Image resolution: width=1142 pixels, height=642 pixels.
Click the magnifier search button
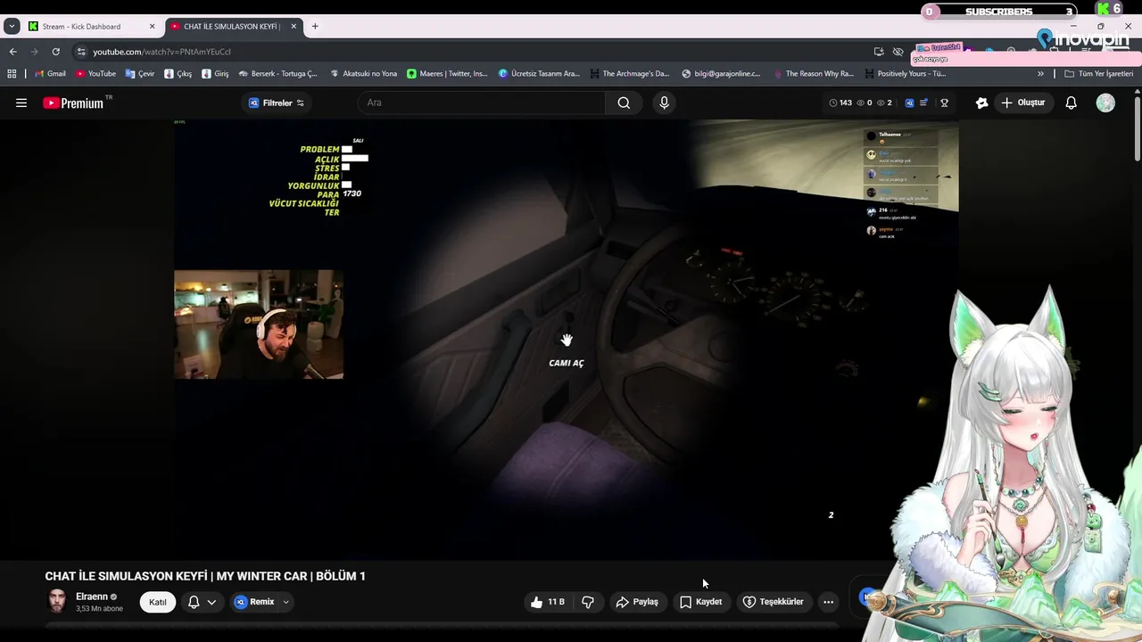point(624,103)
